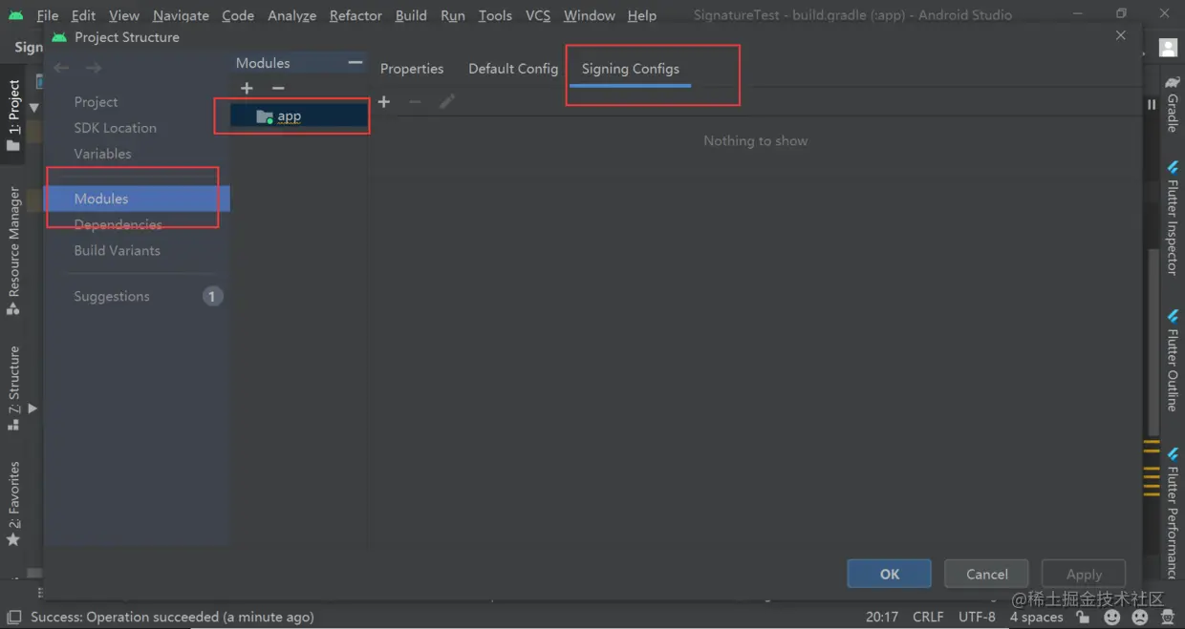The height and width of the screenshot is (629, 1185).
Task: Go forward with the right arrow in dialog
Action: [94, 68]
